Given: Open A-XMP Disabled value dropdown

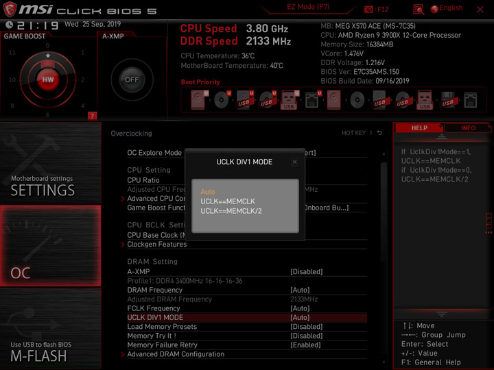Looking at the screenshot, I should [306, 271].
